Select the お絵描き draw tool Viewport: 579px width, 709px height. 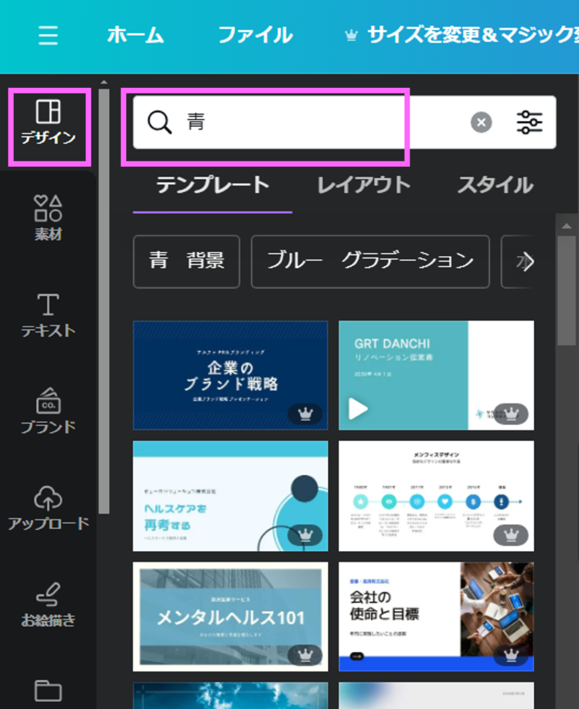tap(48, 604)
